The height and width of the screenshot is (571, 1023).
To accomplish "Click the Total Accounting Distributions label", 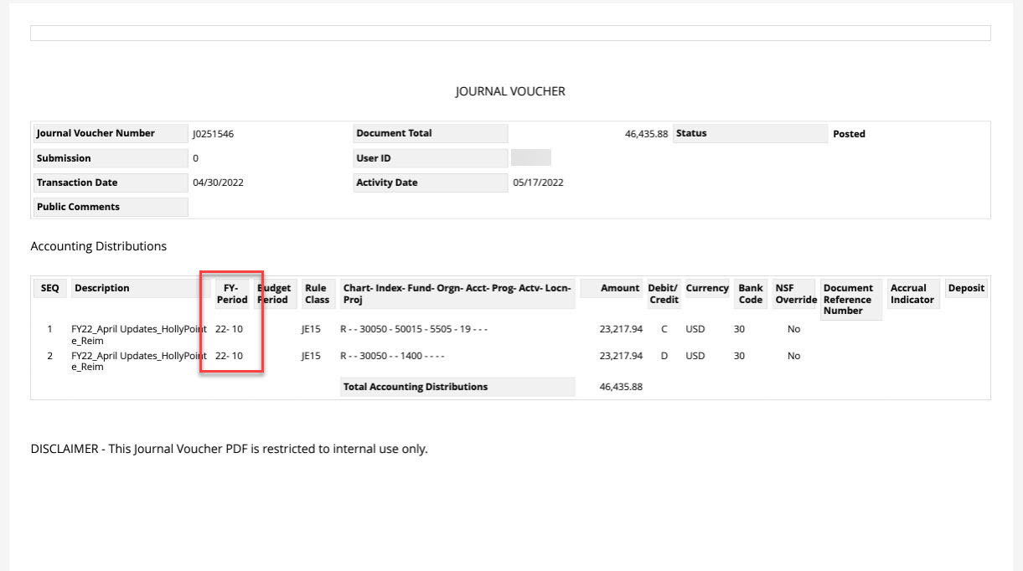I will point(416,387).
